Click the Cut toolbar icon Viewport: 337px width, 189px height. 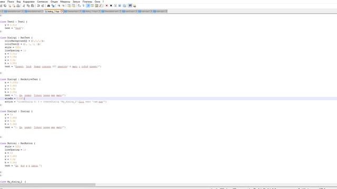pos(24,6)
